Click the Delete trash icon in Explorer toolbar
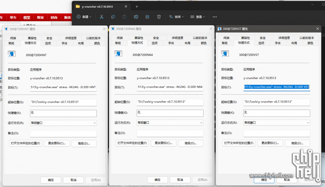325x187 pixels. (x=159, y=17)
